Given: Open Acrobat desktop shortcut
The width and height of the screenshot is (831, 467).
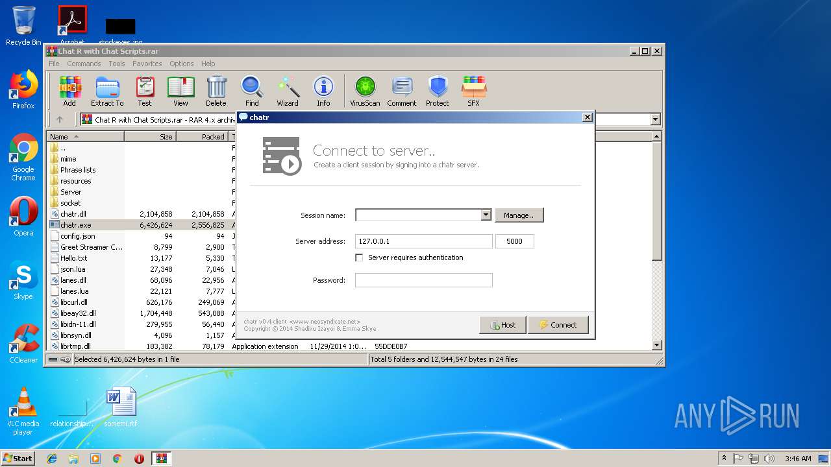Looking at the screenshot, I should tap(72, 26).
